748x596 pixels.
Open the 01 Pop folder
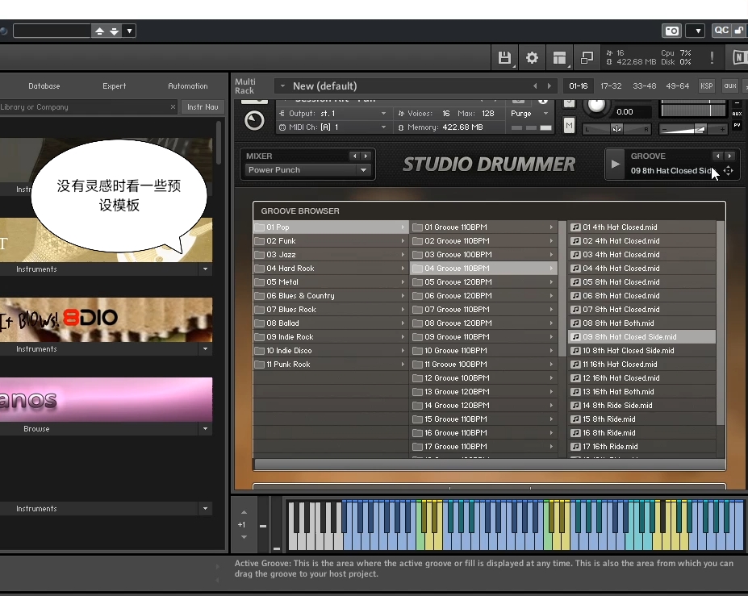click(x=332, y=227)
